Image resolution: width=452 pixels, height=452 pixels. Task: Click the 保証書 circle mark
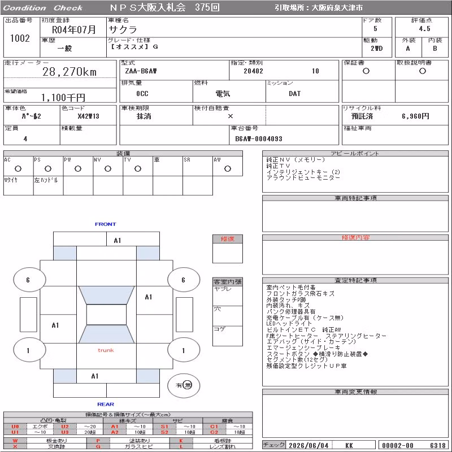[x=366, y=71]
